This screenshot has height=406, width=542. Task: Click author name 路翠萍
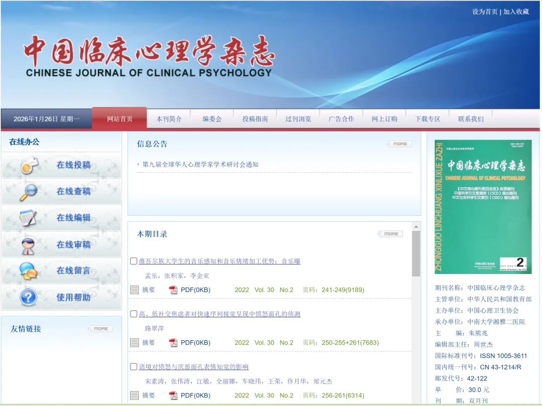[154, 329]
